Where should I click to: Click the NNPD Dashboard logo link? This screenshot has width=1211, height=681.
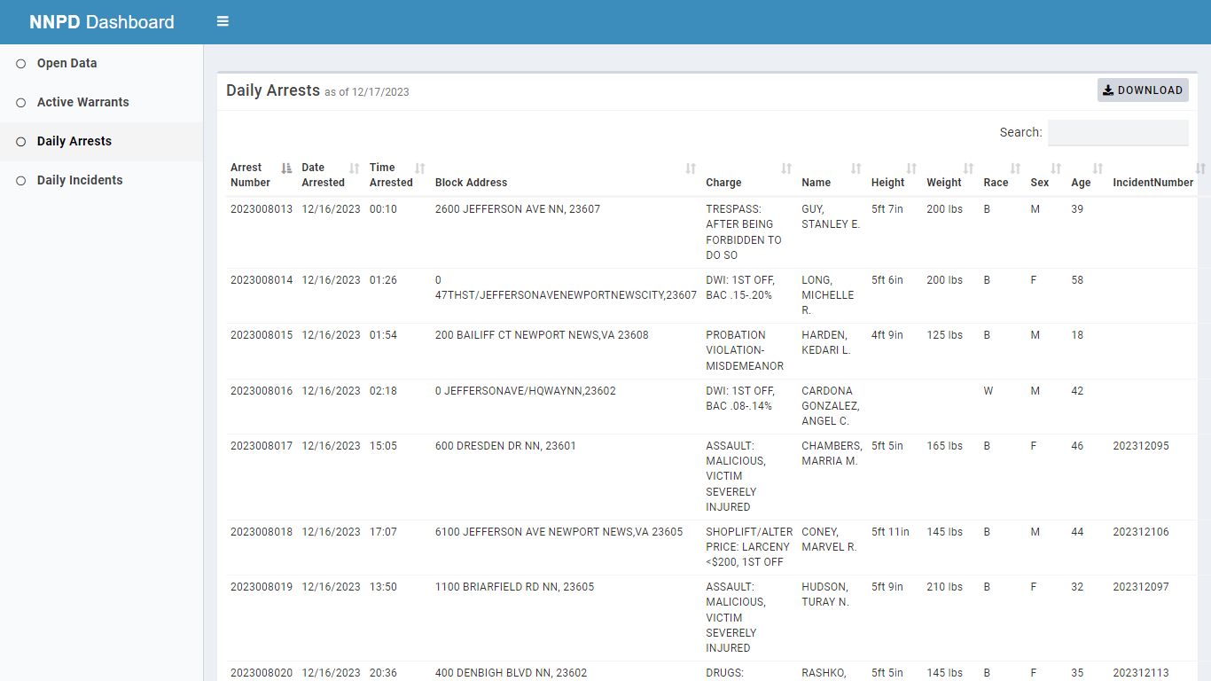click(x=102, y=22)
